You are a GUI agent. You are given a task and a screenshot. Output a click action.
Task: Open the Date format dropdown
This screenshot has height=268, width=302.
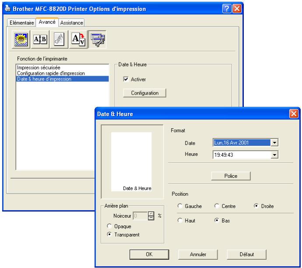coord(274,143)
